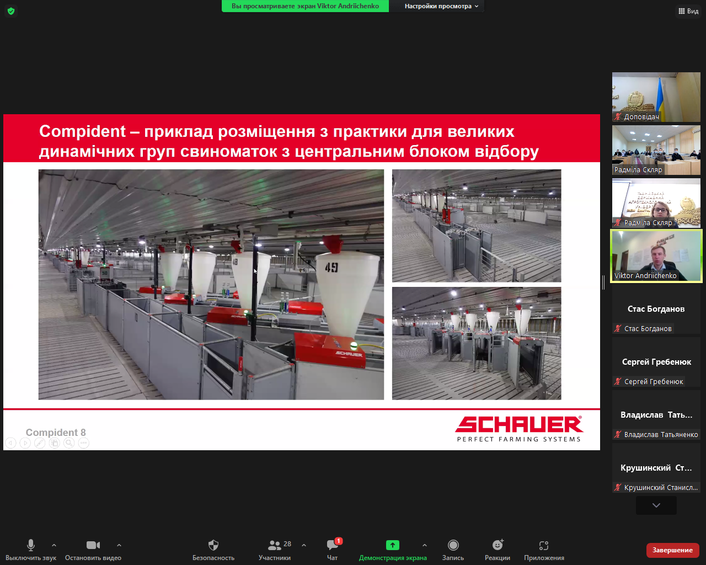This screenshot has width=706, height=565.
Task: Click the red Завершение end button
Action: tap(673, 550)
